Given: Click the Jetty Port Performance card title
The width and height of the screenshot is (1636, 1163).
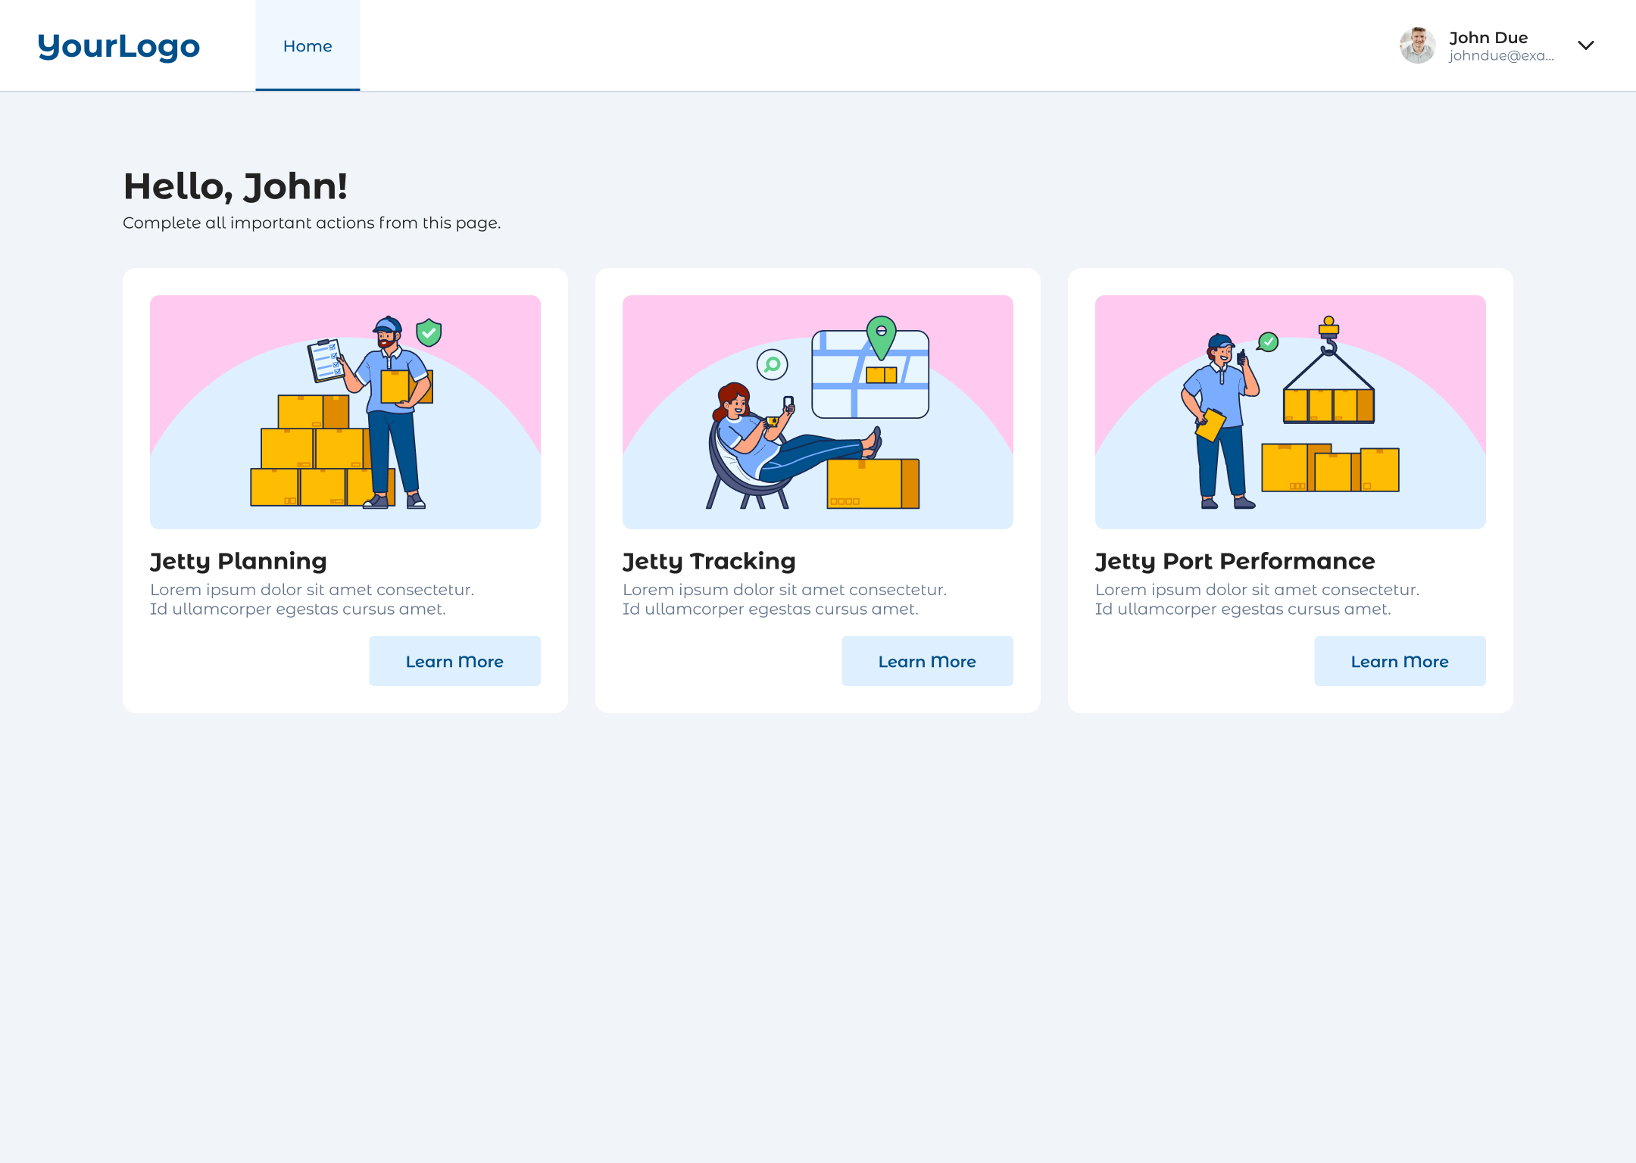Looking at the screenshot, I should coord(1235,561).
